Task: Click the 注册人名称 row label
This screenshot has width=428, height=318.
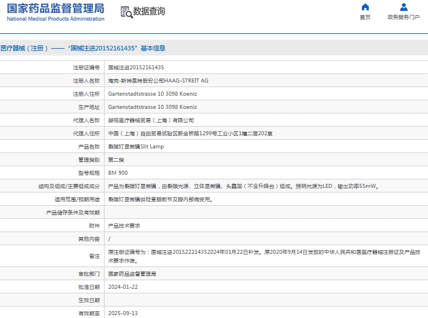Action: [86, 81]
